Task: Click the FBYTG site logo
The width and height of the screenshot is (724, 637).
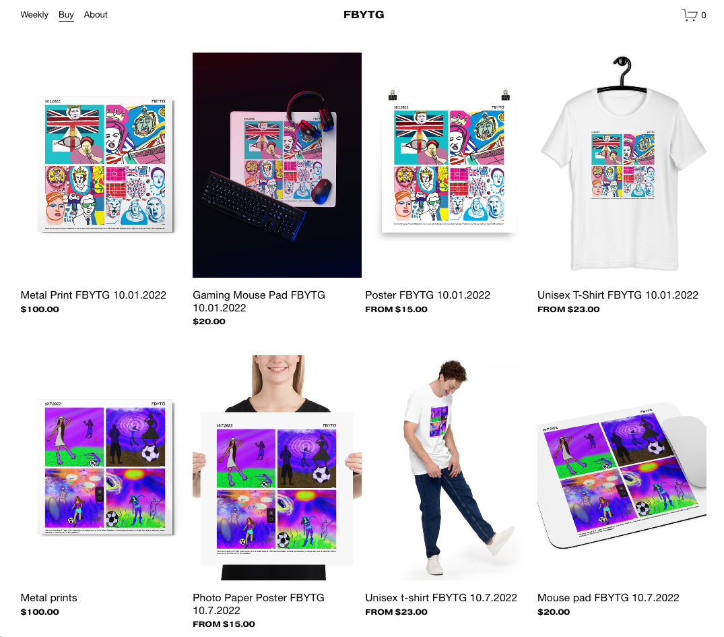Action: (x=364, y=15)
